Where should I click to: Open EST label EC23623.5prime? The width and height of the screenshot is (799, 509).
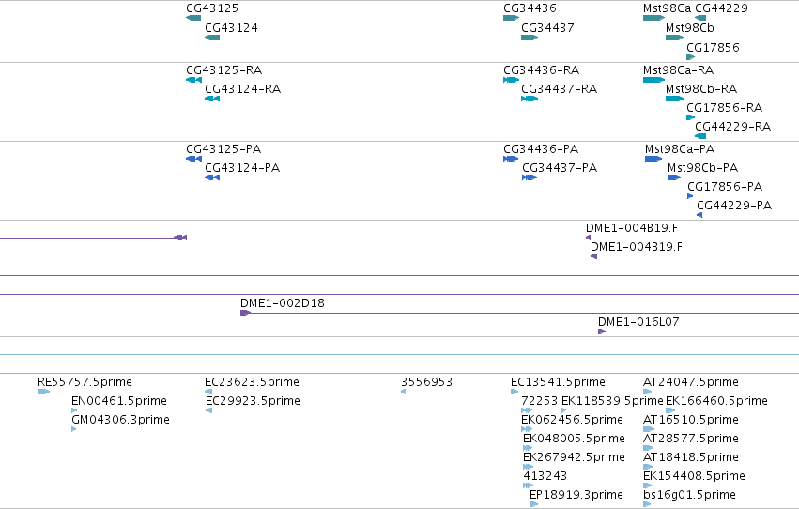[x=253, y=382]
